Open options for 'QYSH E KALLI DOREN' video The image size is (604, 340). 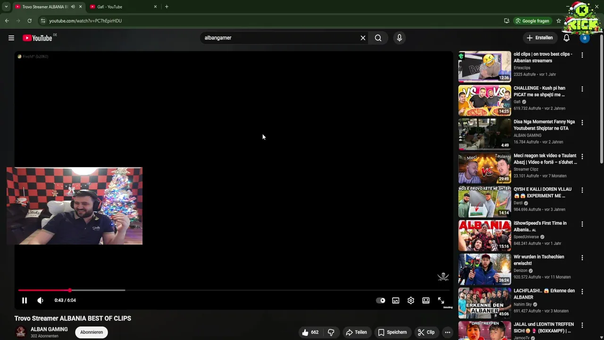(582, 190)
